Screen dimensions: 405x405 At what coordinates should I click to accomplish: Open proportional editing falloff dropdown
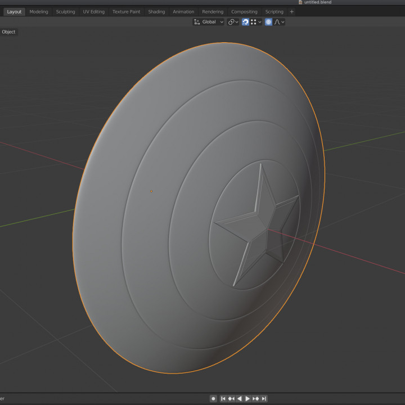coord(279,22)
